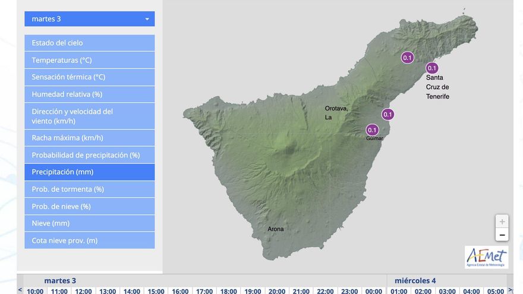Click the Santa Cruz de Tenerife label

pyautogui.click(x=437, y=87)
